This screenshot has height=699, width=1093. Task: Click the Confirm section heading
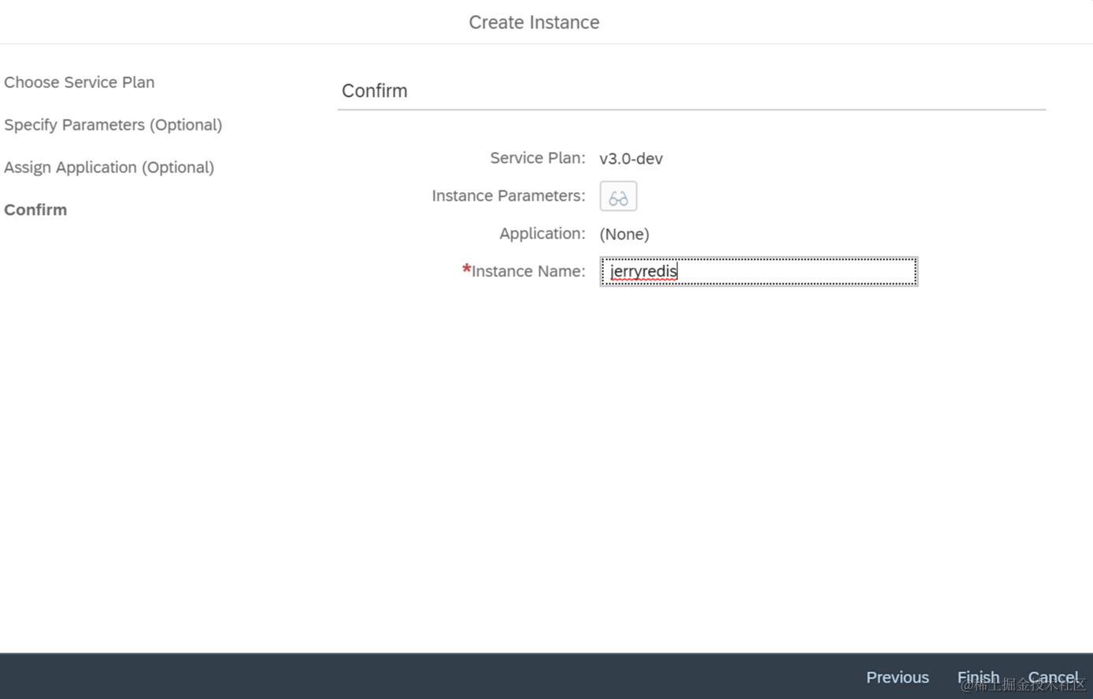click(x=375, y=91)
